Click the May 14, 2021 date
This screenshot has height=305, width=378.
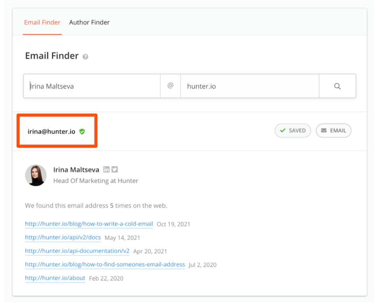point(122,238)
